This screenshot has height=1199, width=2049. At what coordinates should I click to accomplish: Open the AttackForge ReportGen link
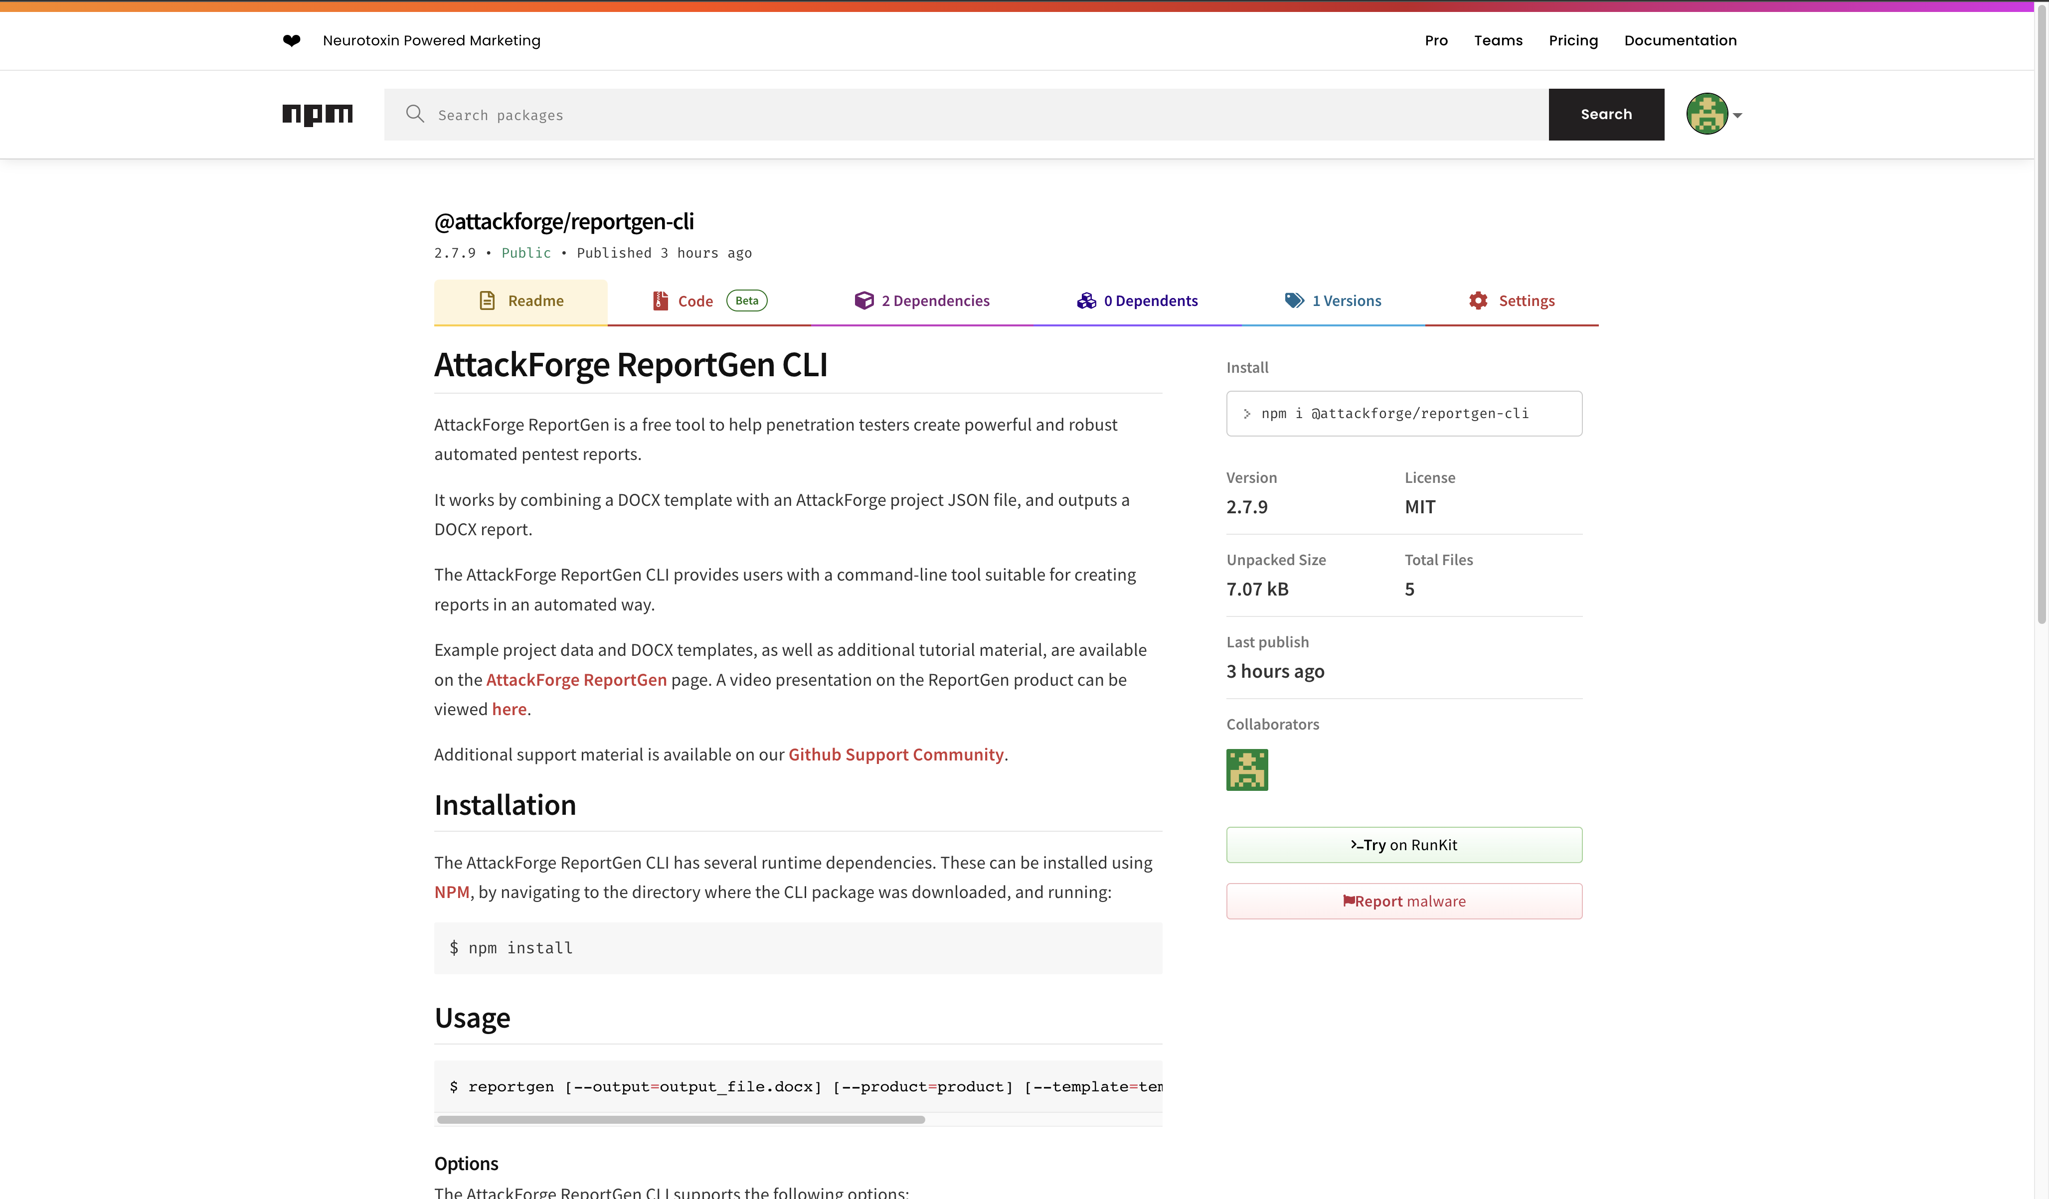(576, 680)
